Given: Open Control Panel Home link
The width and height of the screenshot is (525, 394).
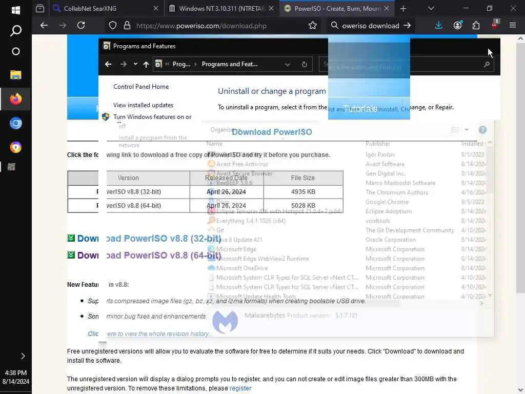Looking at the screenshot, I should point(141,87).
